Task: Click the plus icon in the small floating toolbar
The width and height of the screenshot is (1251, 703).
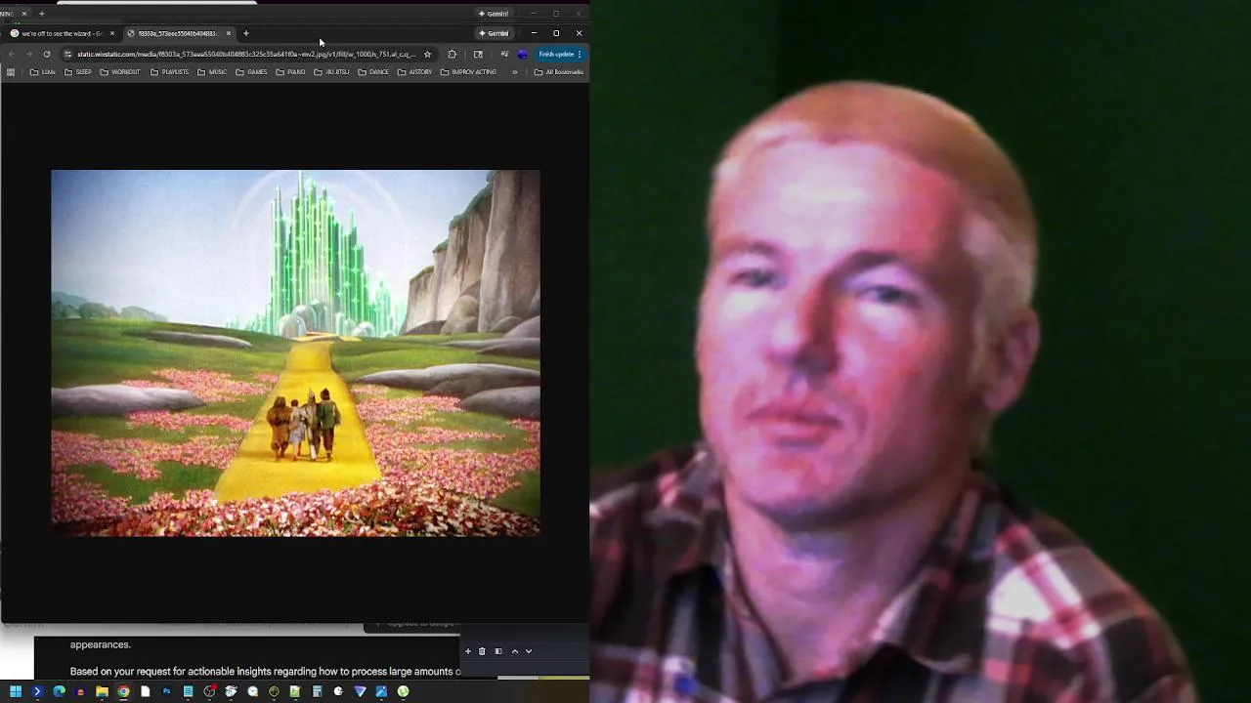Action: pos(467,651)
